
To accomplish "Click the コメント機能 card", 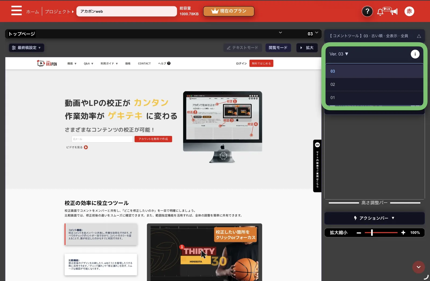I will [101, 234].
